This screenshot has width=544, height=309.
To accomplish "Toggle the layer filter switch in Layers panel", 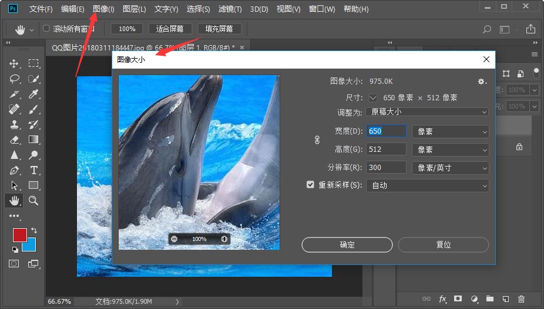I will (x=536, y=73).
